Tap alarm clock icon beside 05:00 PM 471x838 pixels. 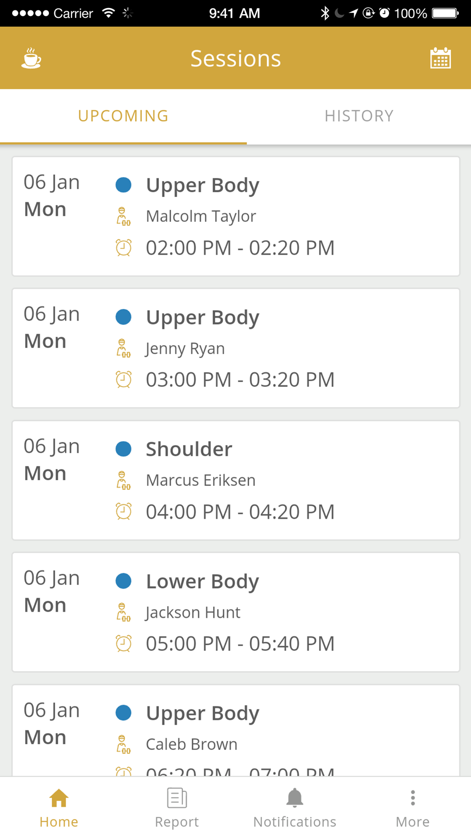coord(123,643)
